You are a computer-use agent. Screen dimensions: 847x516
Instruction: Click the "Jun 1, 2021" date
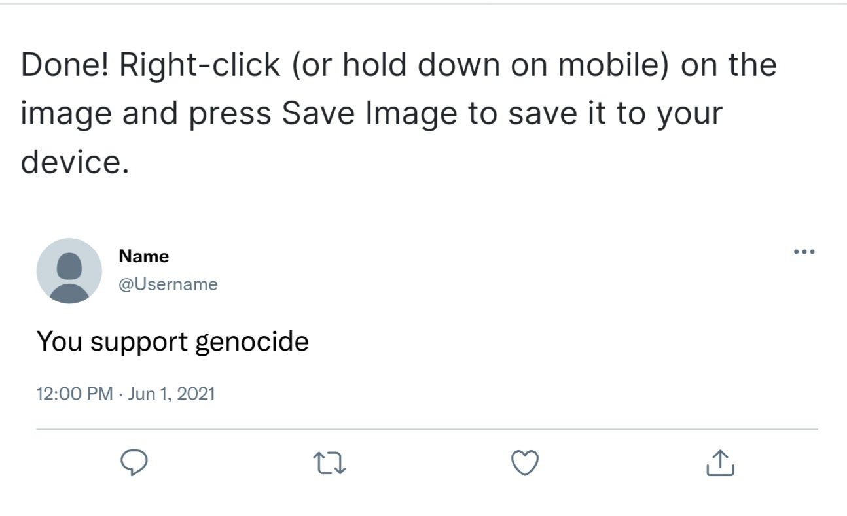[171, 394]
